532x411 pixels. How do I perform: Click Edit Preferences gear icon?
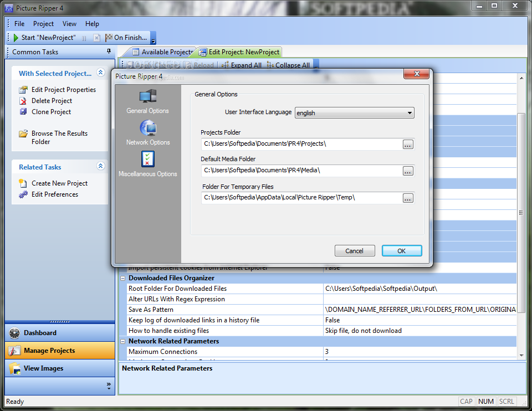23,194
